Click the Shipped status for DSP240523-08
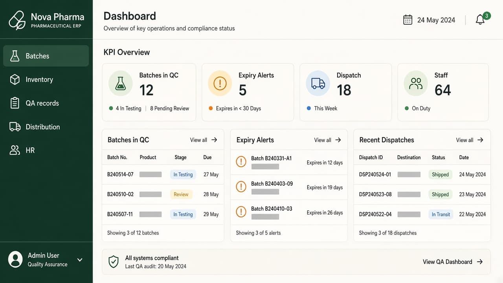This screenshot has height=283, width=503. point(440,194)
